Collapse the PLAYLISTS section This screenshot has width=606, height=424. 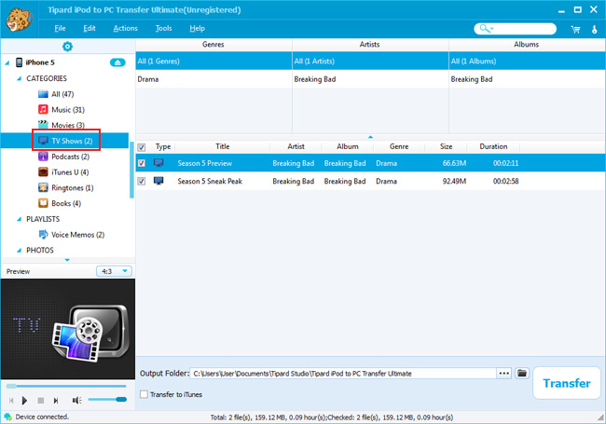tap(19, 219)
